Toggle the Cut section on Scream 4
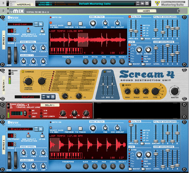Viewport: 189px width, 173px height. pyautogui.click(x=105, y=71)
